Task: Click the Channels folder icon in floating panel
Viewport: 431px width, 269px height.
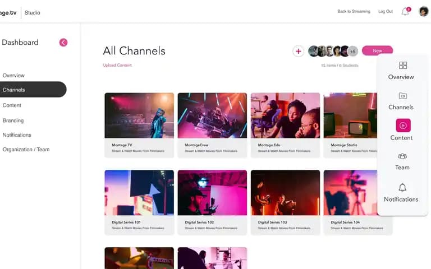Action: pos(403,96)
